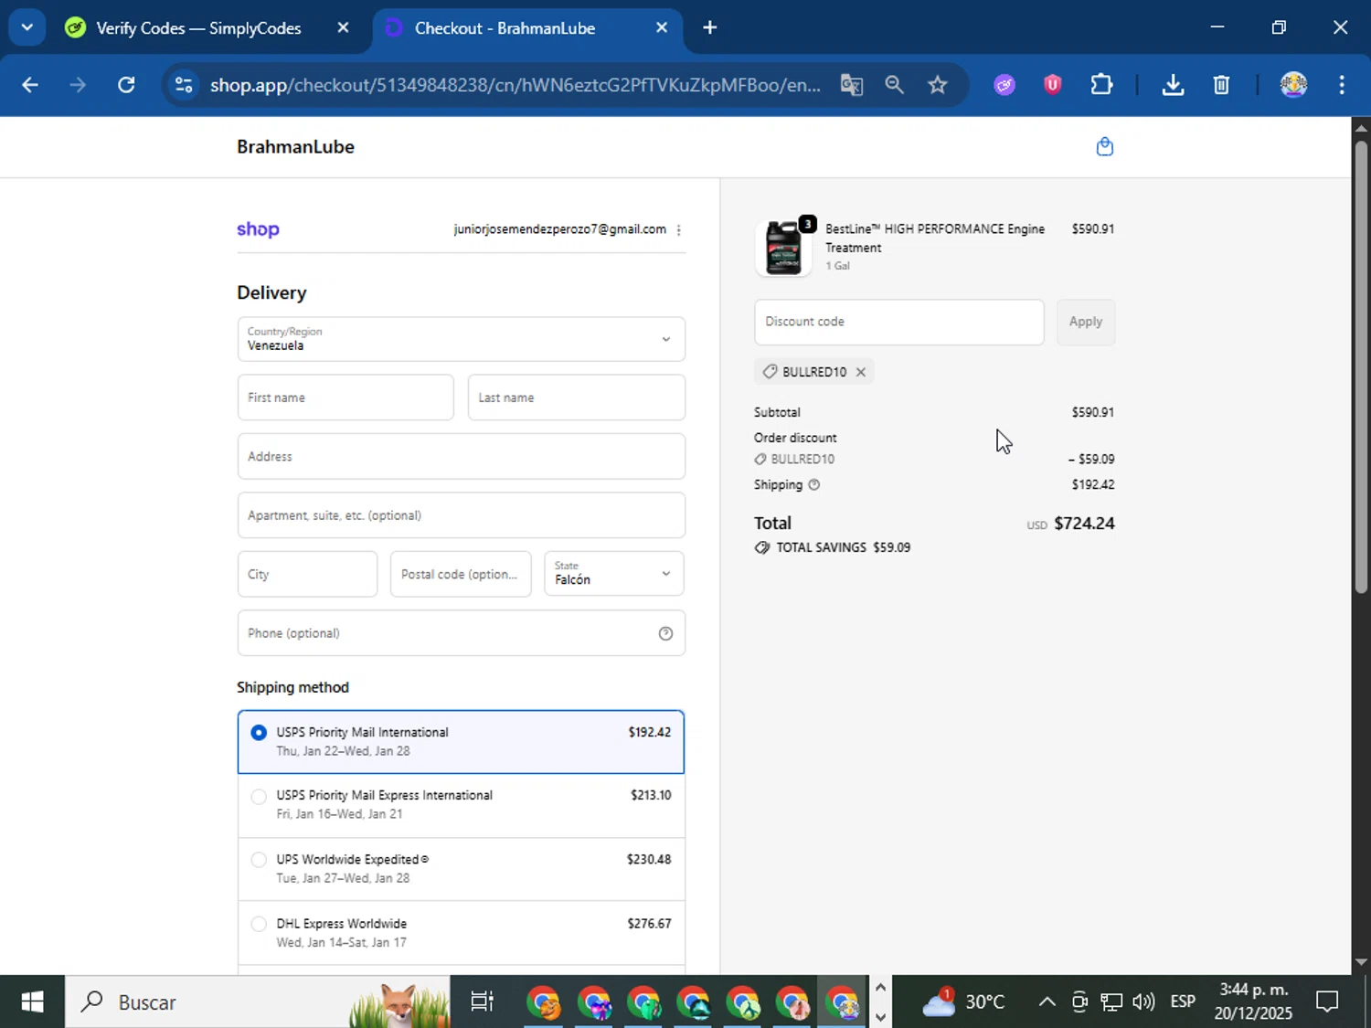1371x1028 pixels.
Task: Open the Windows notifications center
Action: coord(1327,1002)
